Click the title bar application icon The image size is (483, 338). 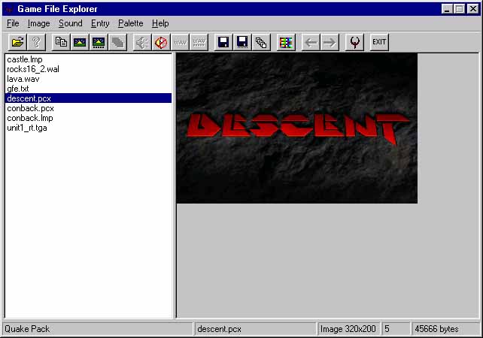[9, 9]
